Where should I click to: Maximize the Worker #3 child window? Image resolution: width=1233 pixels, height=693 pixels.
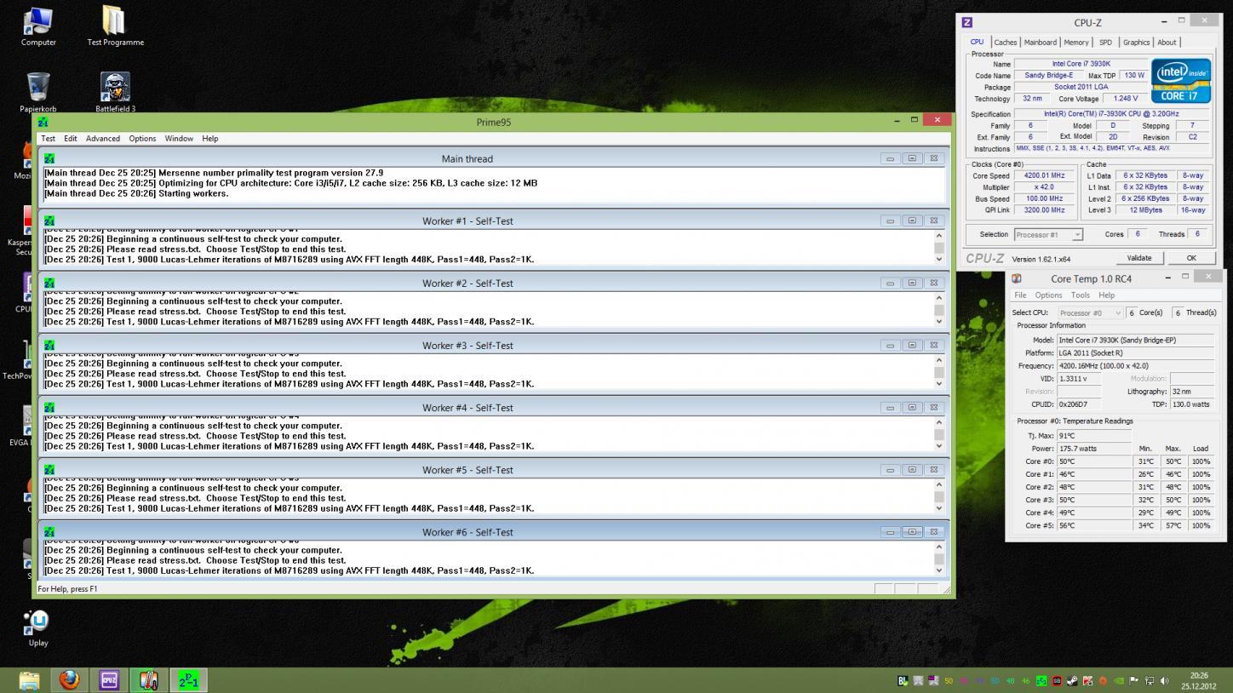912,345
